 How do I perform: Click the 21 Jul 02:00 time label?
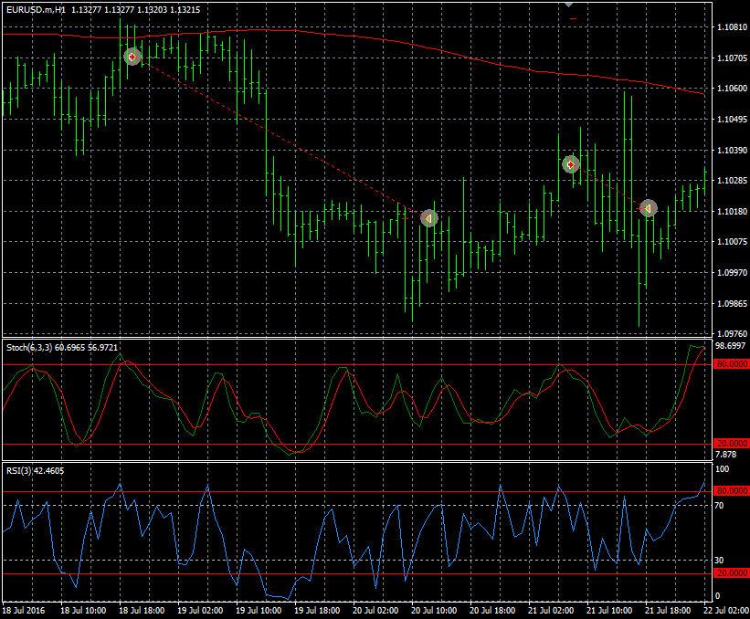pyautogui.click(x=551, y=611)
